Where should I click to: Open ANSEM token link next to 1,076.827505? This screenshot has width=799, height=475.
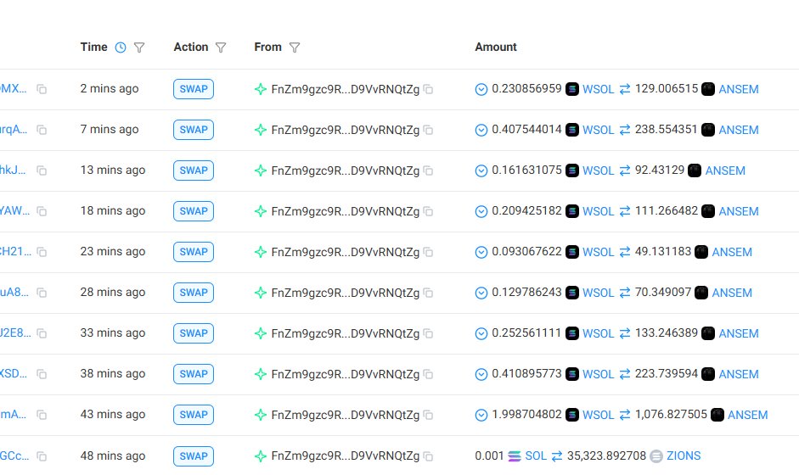[x=747, y=415]
